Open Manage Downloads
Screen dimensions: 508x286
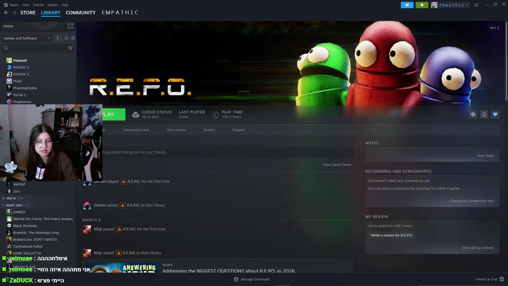[252, 279]
